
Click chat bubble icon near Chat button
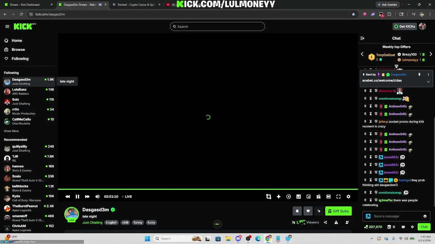(x=403, y=227)
